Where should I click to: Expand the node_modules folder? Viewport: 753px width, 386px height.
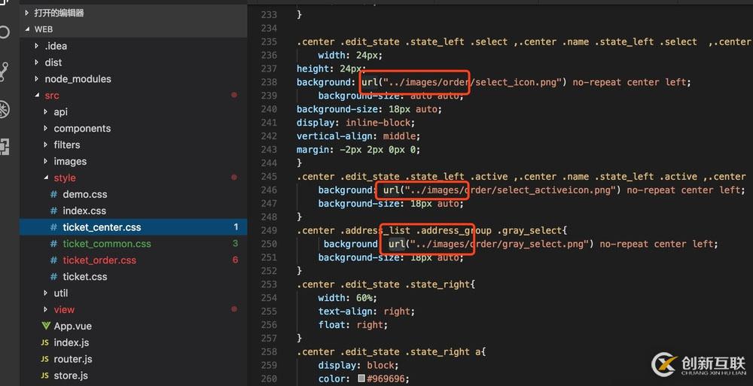click(x=36, y=79)
